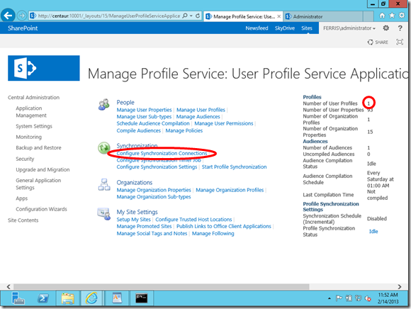The height and width of the screenshot is (309, 411).
Task: Open Manage Organization Properties link
Action: point(154,190)
